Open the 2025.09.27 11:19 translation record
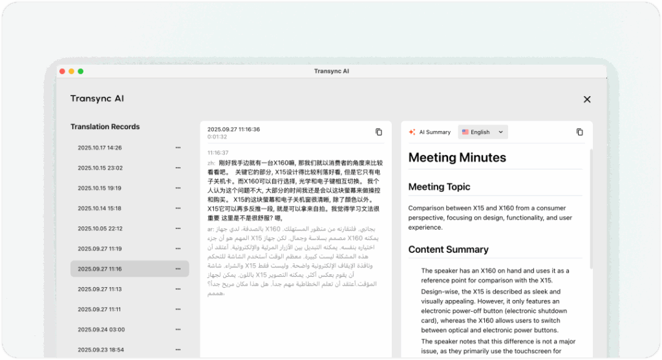 tap(100, 248)
